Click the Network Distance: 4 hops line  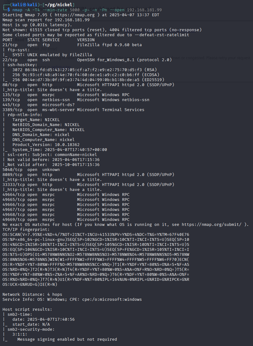coord(32,294)
